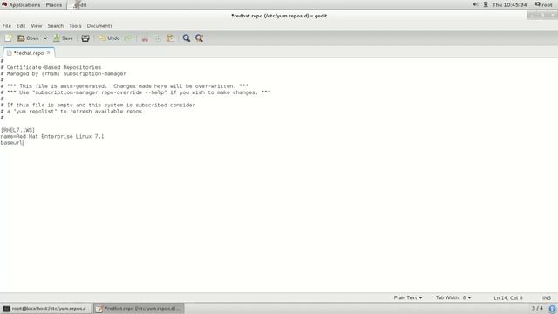Close the *redhat.repo tab
The height and width of the screenshot is (314, 558).
tap(49, 52)
